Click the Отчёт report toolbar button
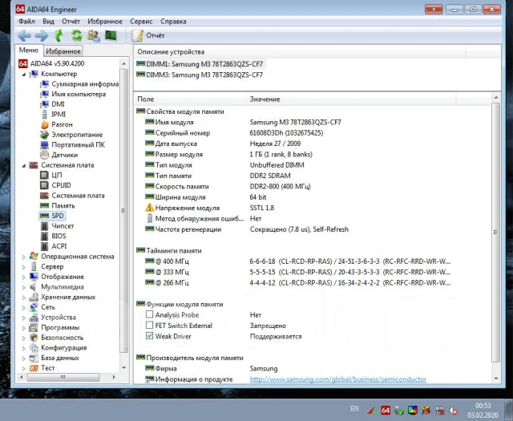This screenshot has width=513, height=421. pos(147,35)
